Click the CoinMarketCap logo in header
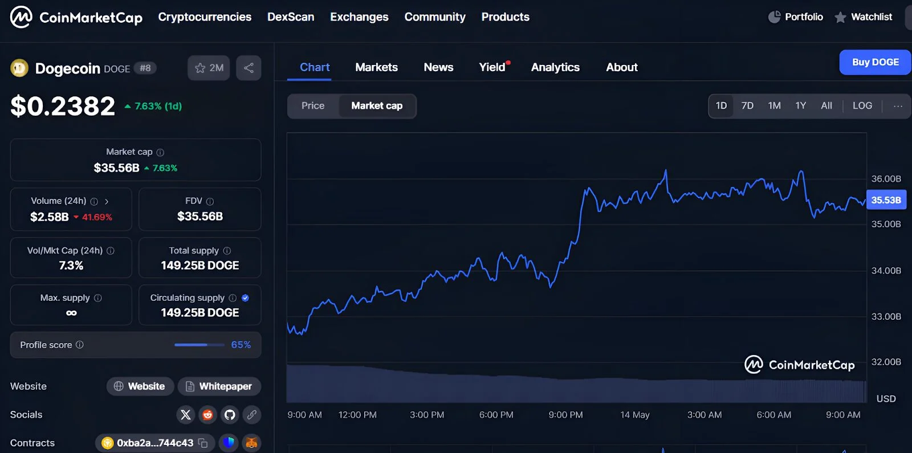This screenshot has width=912, height=453. pyautogui.click(x=76, y=17)
